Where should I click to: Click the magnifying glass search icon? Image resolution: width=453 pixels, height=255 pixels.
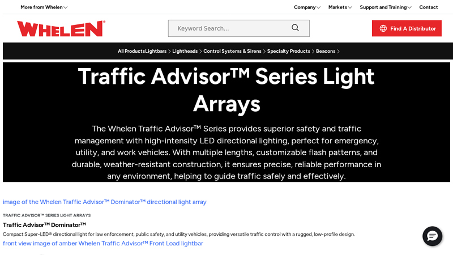point(295,28)
